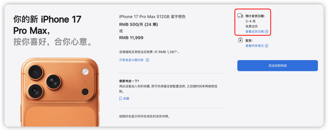Click the 需要考虑一下? heading

click(x=129, y=81)
